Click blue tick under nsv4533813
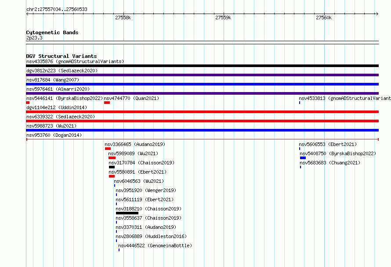The height and width of the screenshot is (267, 391). click(300, 103)
